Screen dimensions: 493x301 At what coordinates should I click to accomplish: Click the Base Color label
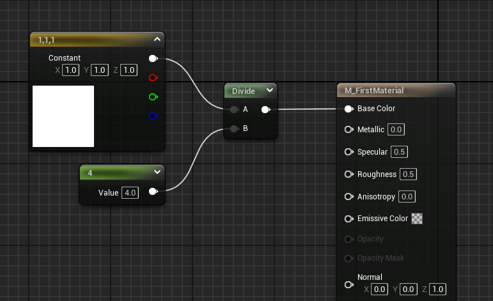click(376, 109)
